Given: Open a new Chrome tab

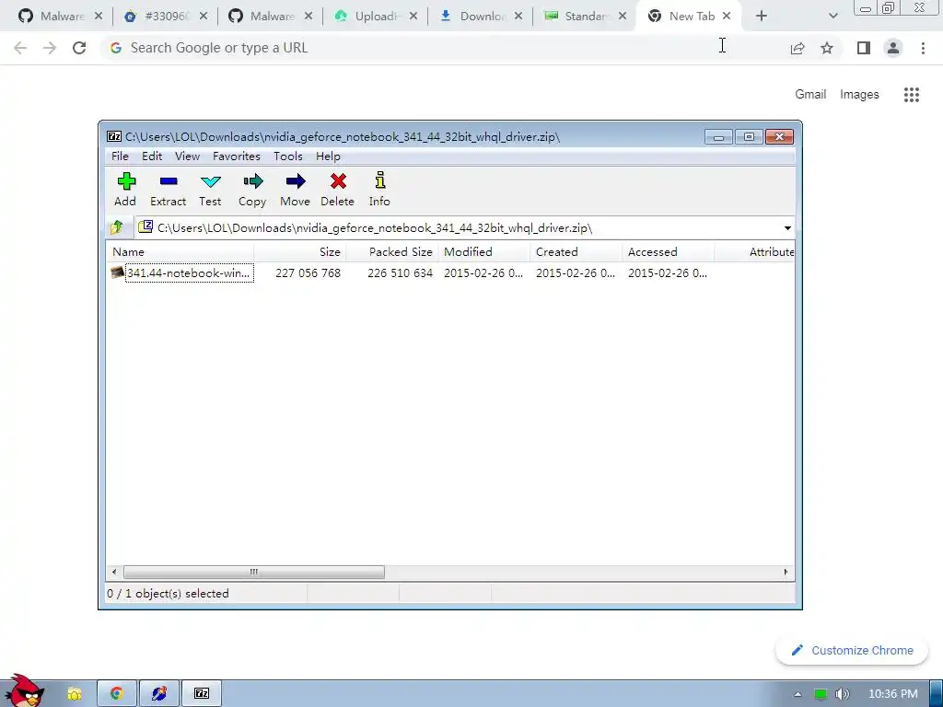Looking at the screenshot, I should pos(762,17).
